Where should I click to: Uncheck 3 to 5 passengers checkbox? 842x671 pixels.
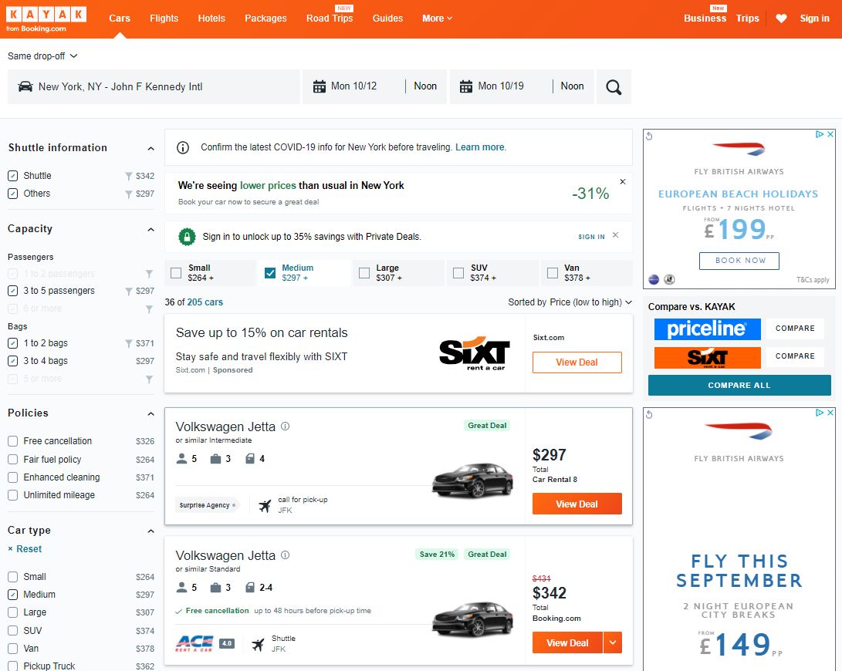point(13,291)
